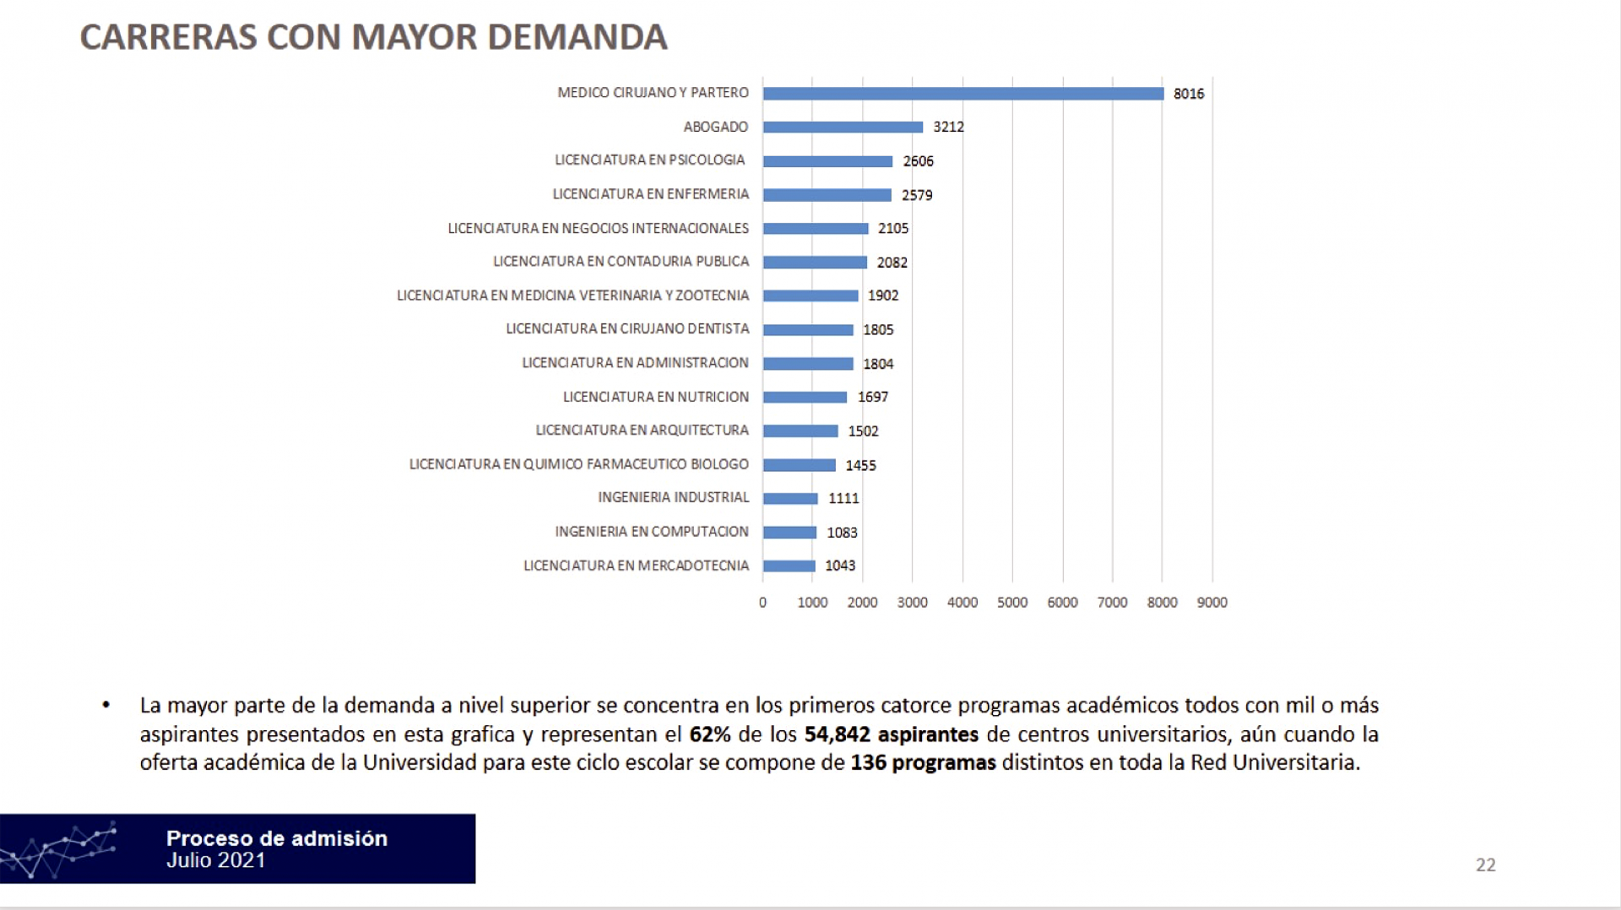The height and width of the screenshot is (910, 1621).
Task: Select the 1111 data label
Action: tap(843, 498)
